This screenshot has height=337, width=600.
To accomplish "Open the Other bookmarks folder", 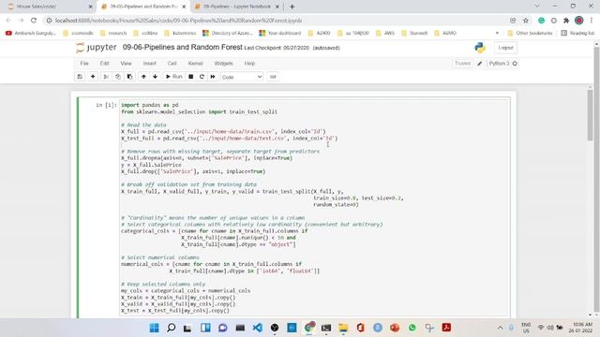I will 530,34.
